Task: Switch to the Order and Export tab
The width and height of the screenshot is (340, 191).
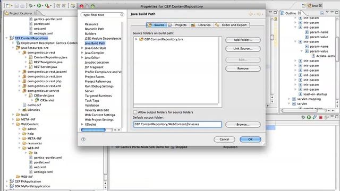Action: 231,25
